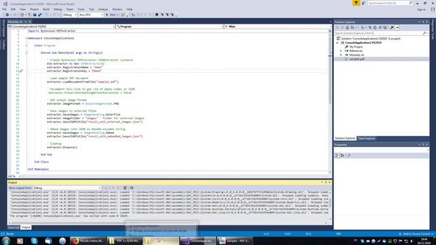Screen dimensions: 436x245
Task: Open the Debug menu
Action: [58, 9]
